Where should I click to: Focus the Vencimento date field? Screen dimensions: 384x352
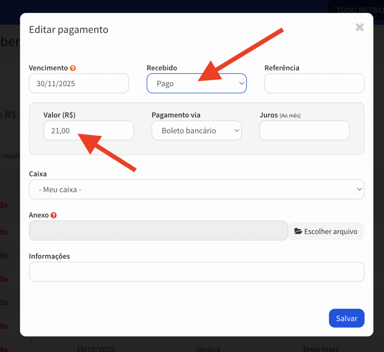tap(79, 83)
